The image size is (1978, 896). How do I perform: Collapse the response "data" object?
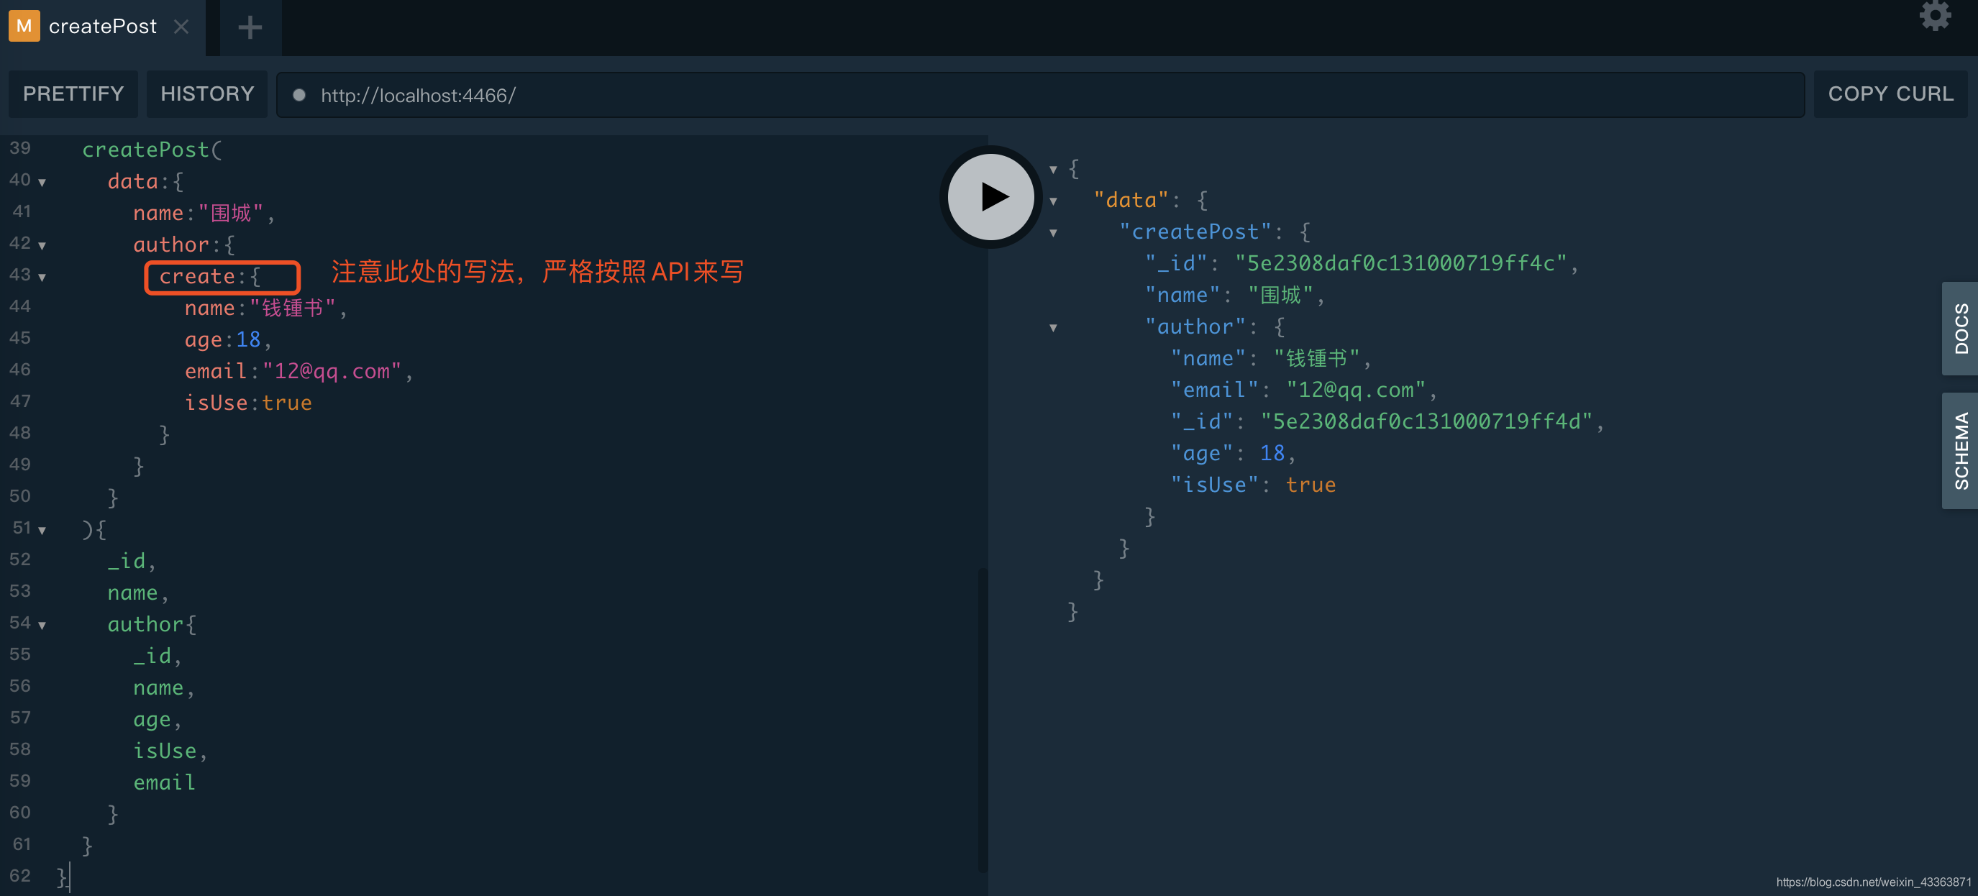pyautogui.click(x=1054, y=201)
